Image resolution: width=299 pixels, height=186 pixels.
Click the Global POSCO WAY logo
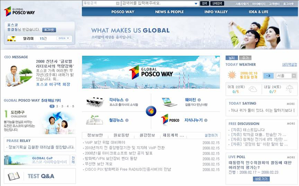click(19, 11)
